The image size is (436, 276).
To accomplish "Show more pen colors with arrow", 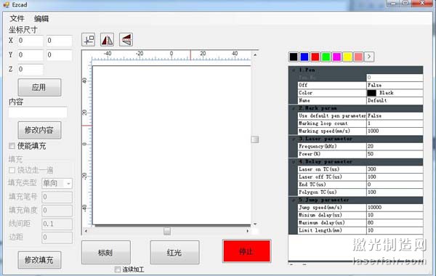I will pos(369,57).
